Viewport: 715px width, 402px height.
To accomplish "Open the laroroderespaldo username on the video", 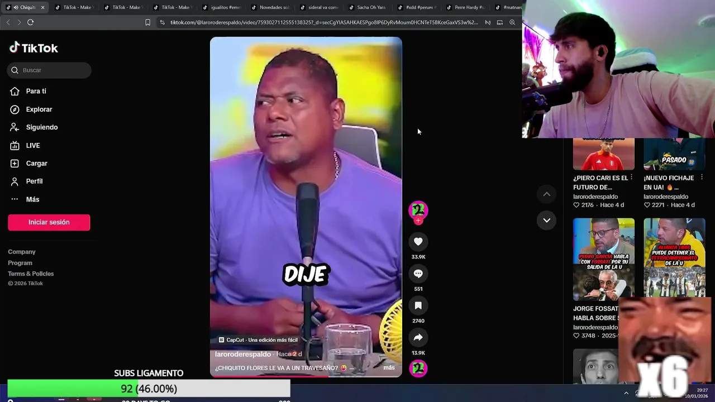I will tap(243, 354).
